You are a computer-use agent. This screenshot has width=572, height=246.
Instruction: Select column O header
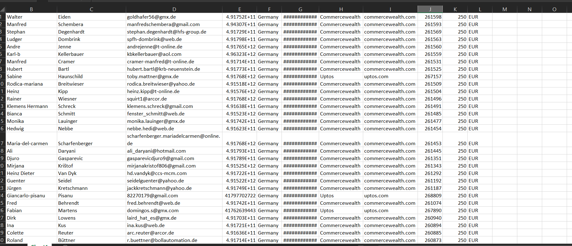tap(554, 9)
